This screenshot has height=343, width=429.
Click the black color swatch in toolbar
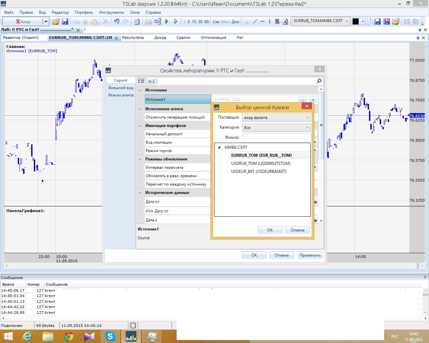pyautogui.click(x=356, y=21)
